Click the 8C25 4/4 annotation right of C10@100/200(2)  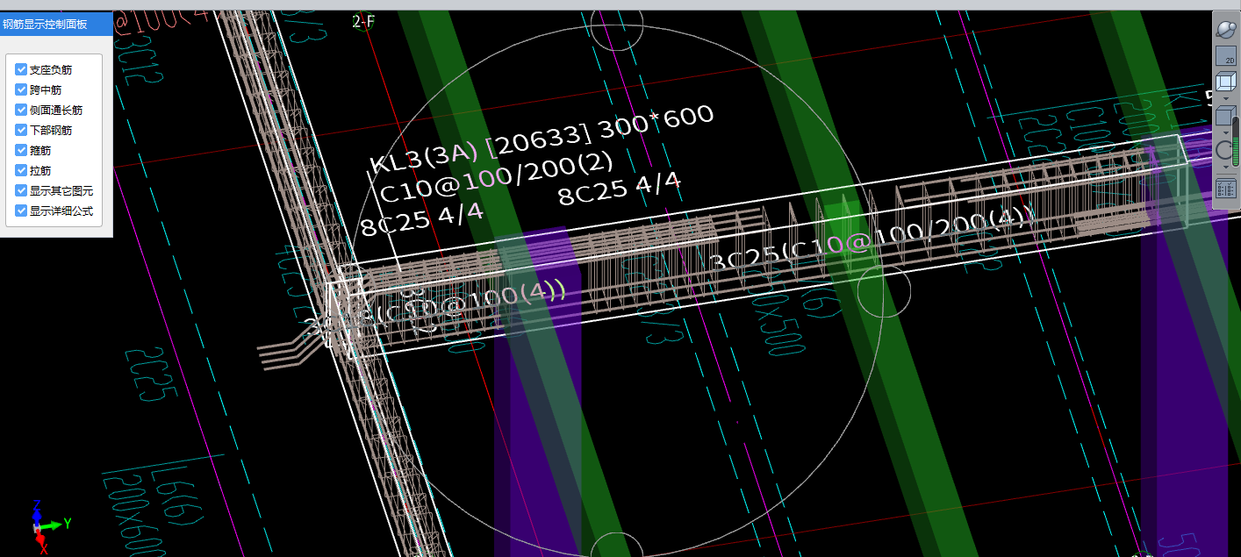point(620,188)
